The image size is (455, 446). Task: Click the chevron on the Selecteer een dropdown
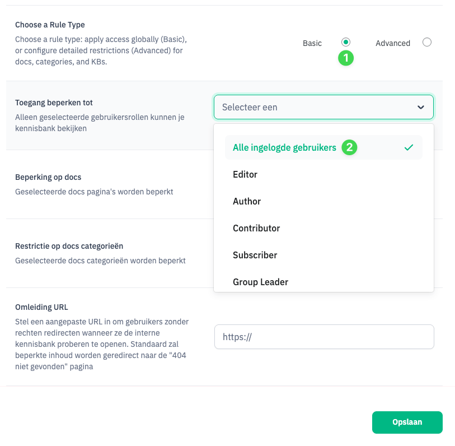(421, 106)
